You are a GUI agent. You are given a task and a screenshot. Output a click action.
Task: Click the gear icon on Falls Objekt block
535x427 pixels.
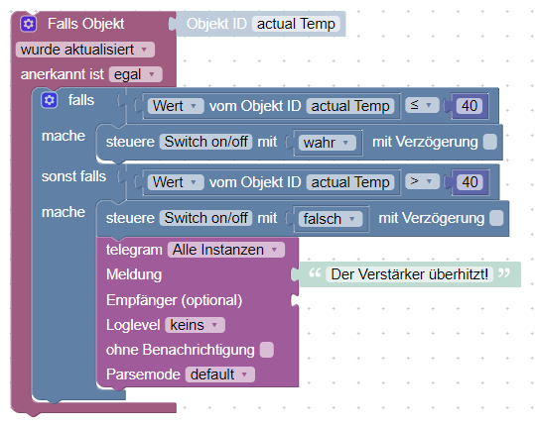(x=29, y=24)
